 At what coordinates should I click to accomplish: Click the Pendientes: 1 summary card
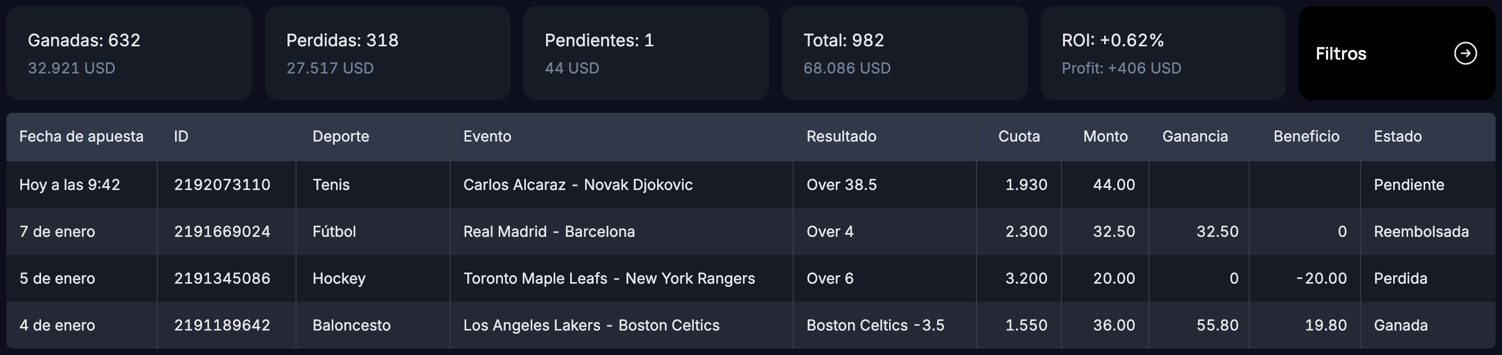646,53
